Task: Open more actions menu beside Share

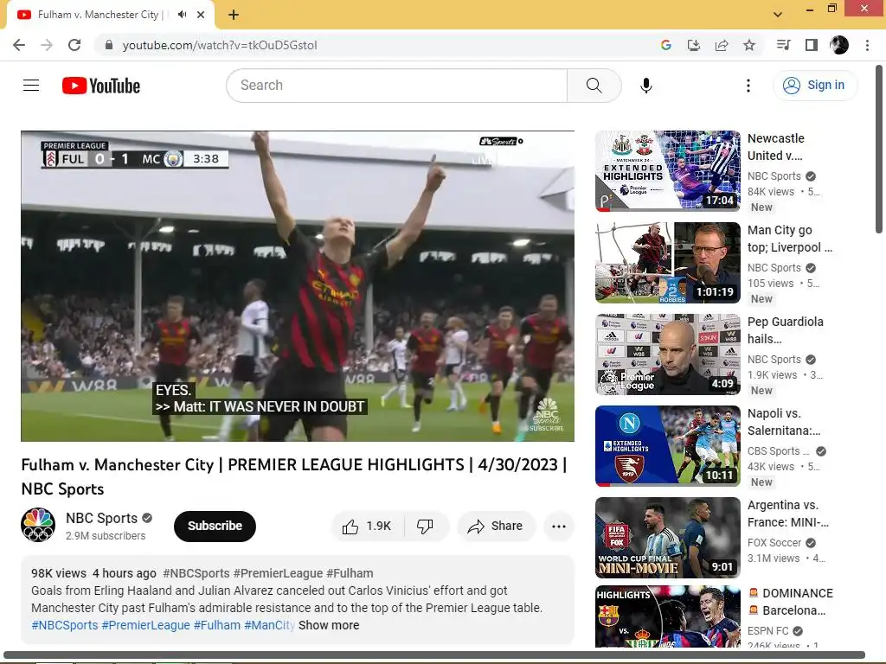Action: point(559,527)
